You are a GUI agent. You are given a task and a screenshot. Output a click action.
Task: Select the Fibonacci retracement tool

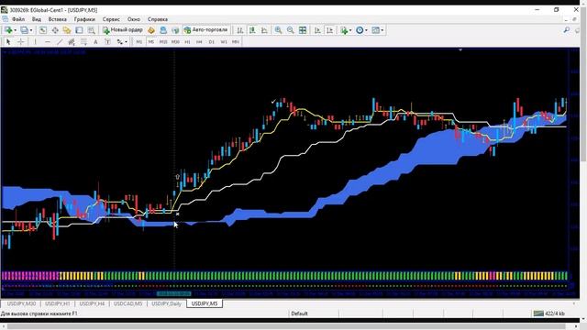click(x=83, y=42)
